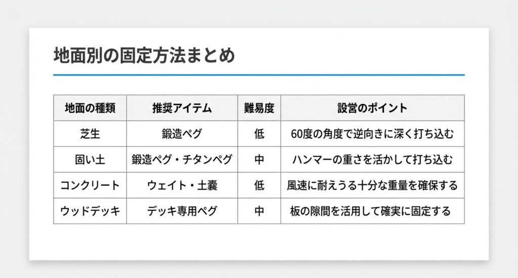The height and width of the screenshot is (278, 518).
Task: Click the slide title 地面別の固定方法まとめ
Action: click(144, 55)
